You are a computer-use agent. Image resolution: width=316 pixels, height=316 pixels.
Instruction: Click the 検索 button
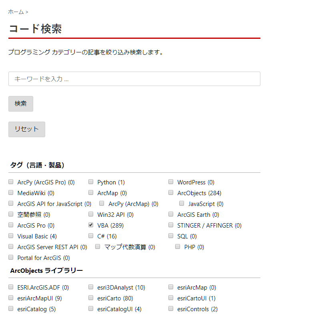click(x=21, y=104)
